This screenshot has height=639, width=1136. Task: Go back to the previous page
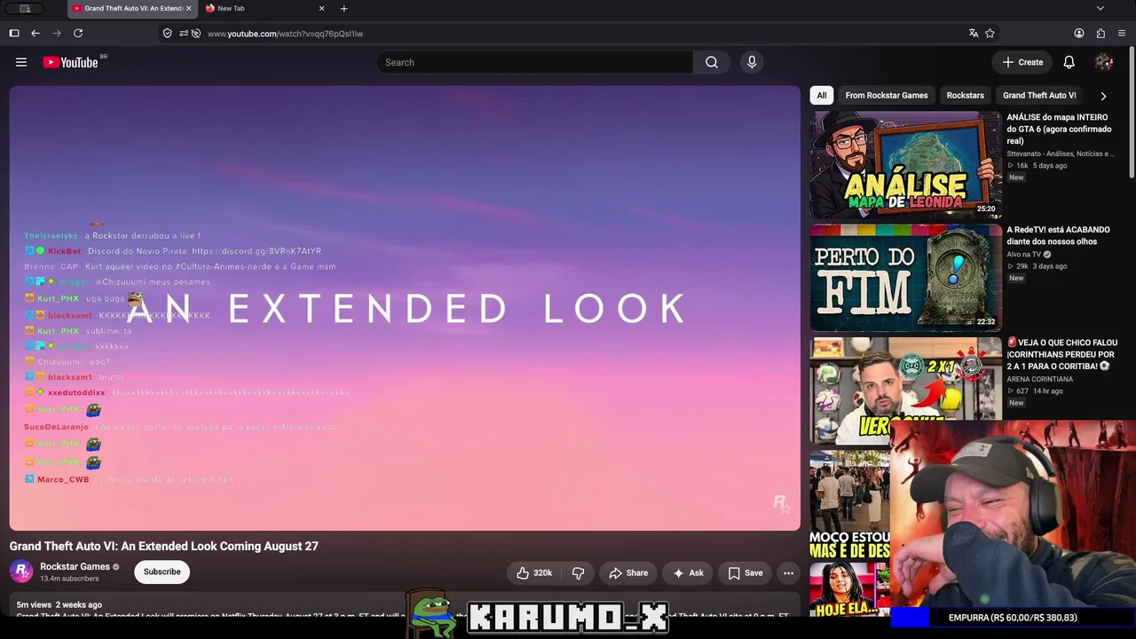point(35,34)
